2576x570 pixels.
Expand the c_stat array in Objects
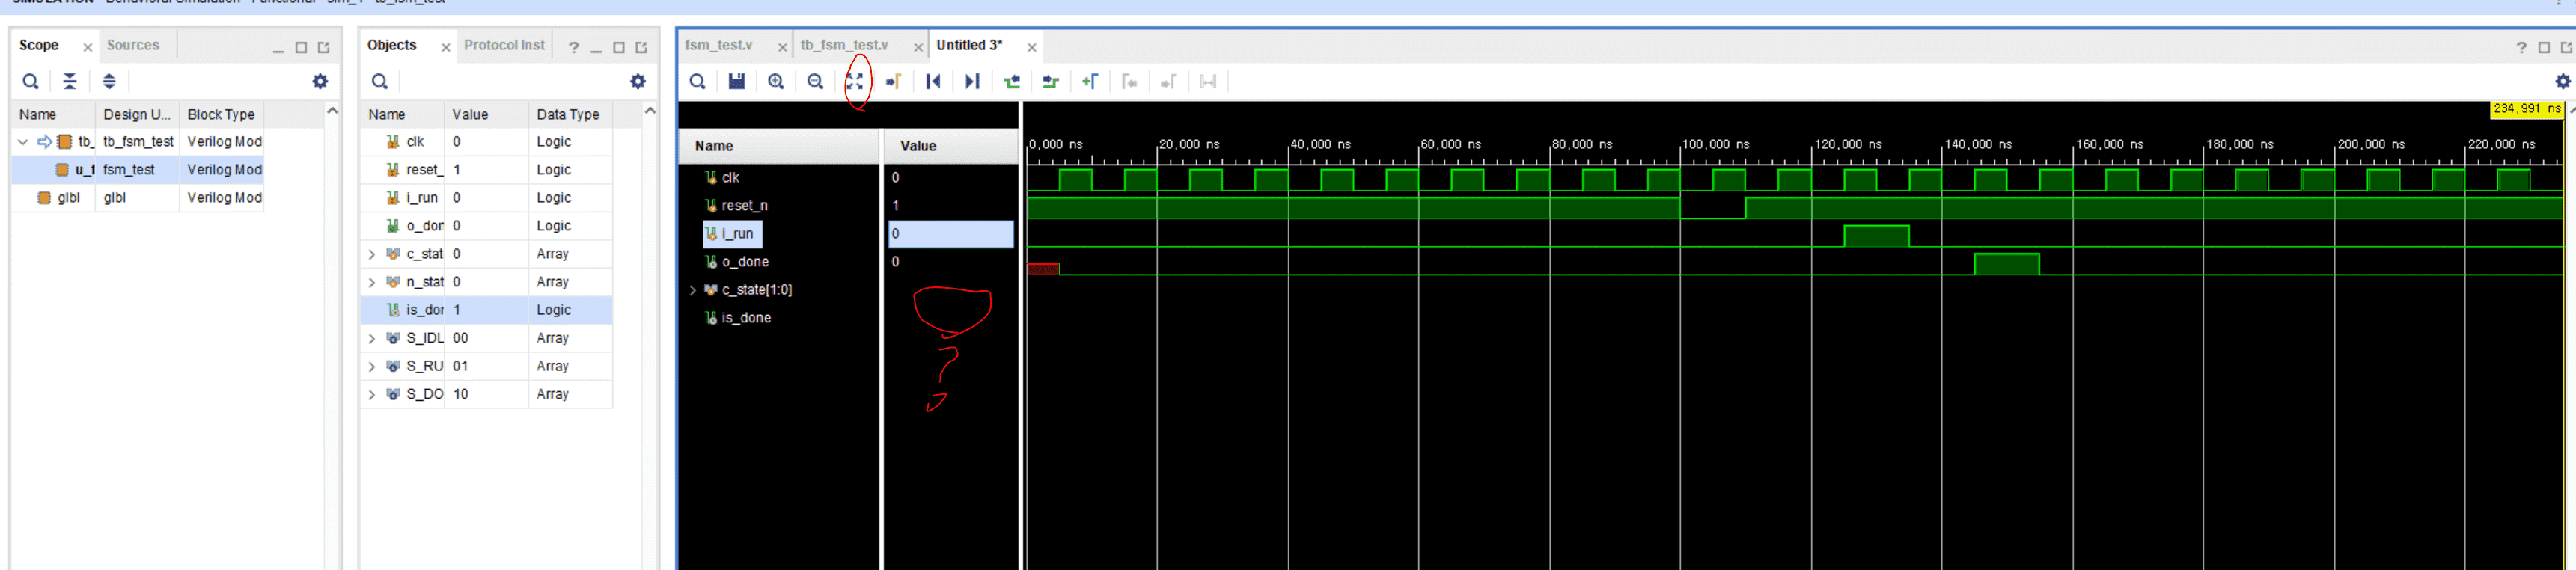[372, 254]
